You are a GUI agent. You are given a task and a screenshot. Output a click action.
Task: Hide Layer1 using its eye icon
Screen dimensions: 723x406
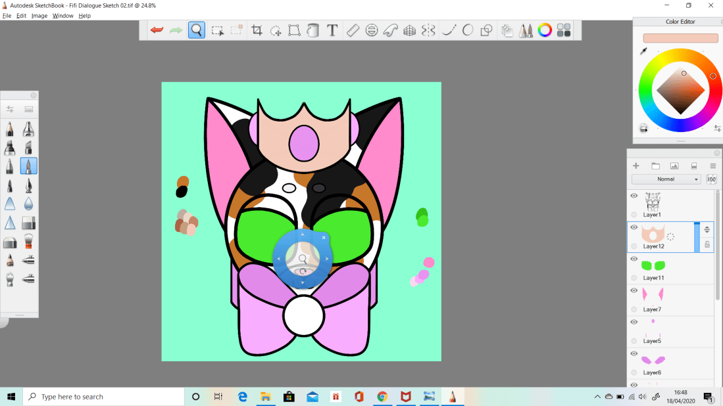tap(634, 196)
